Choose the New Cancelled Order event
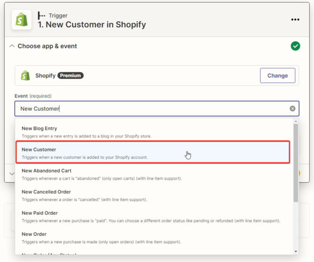The height and width of the screenshot is (262, 314). [153, 196]
